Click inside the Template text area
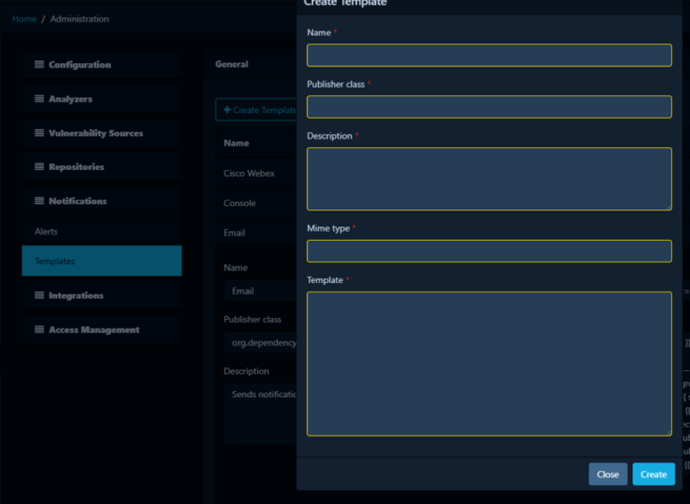Image resolution: width=690 pixels, height=504 pixels. pos(490,364)
